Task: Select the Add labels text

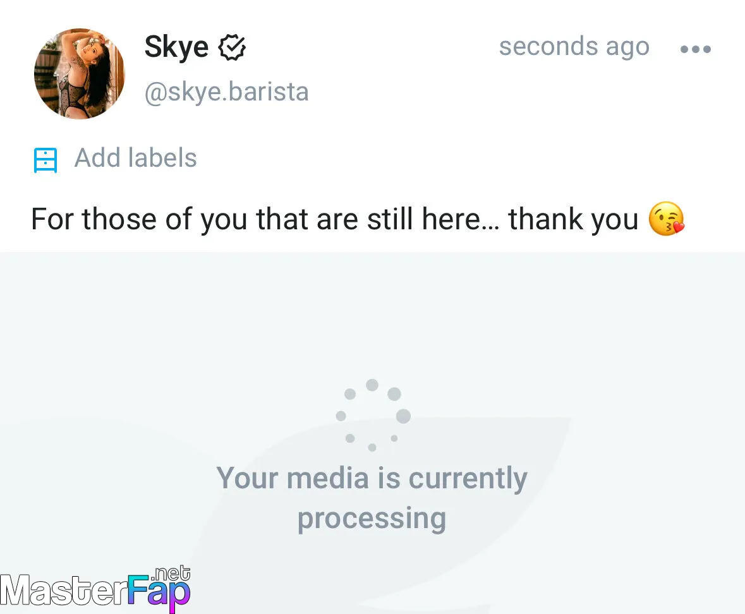Action: click(135, 158)
